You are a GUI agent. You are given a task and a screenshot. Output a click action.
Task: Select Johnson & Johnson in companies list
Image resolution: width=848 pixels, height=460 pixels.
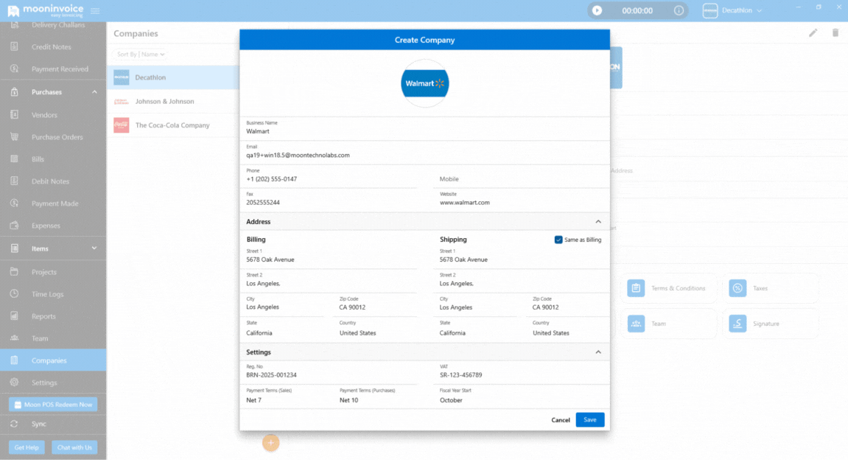pyautogui.click(x=173, y=101)
